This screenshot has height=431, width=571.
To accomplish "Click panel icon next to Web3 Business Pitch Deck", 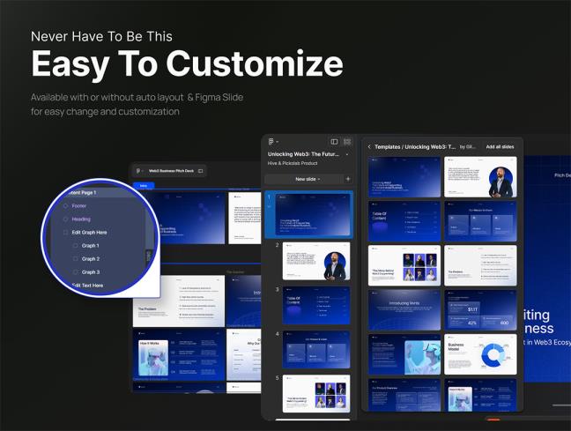I will tap(200, 170).
